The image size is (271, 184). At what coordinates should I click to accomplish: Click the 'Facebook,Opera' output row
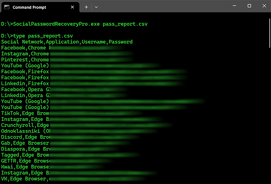tap(64, 89)
